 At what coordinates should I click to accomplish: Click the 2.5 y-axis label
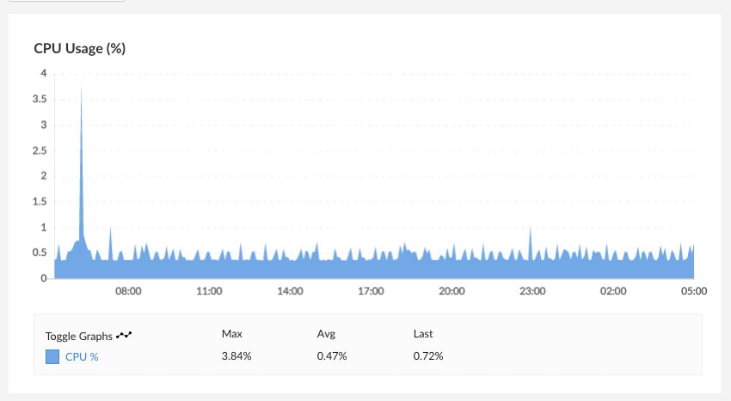(40, 150)
